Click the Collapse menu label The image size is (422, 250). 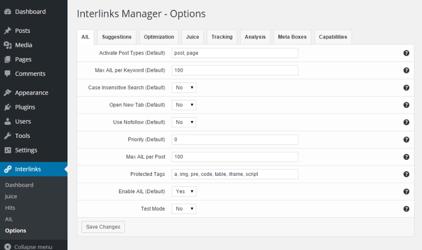(x=33, y=247)
